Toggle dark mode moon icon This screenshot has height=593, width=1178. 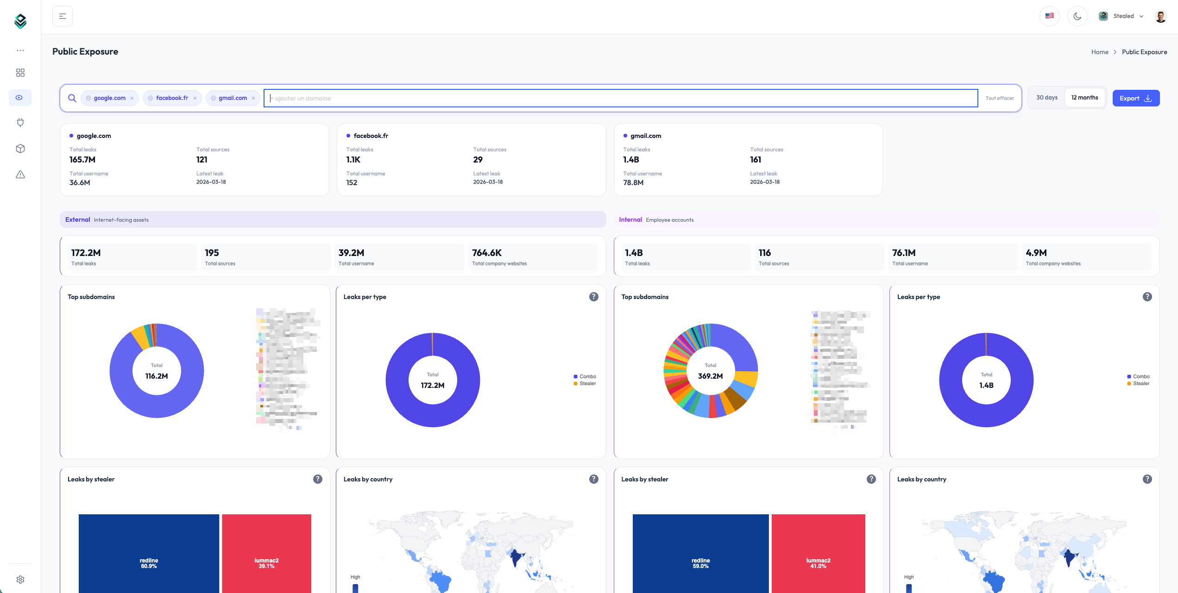click(1077, 16)
